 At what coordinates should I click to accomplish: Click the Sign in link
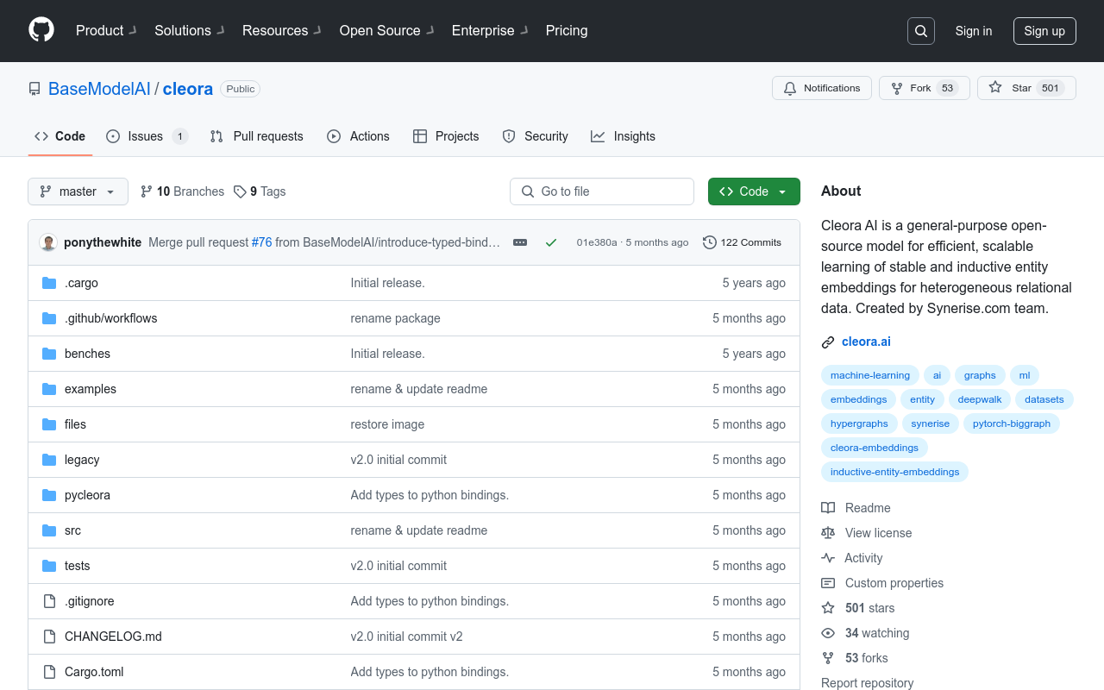[974, 31]
